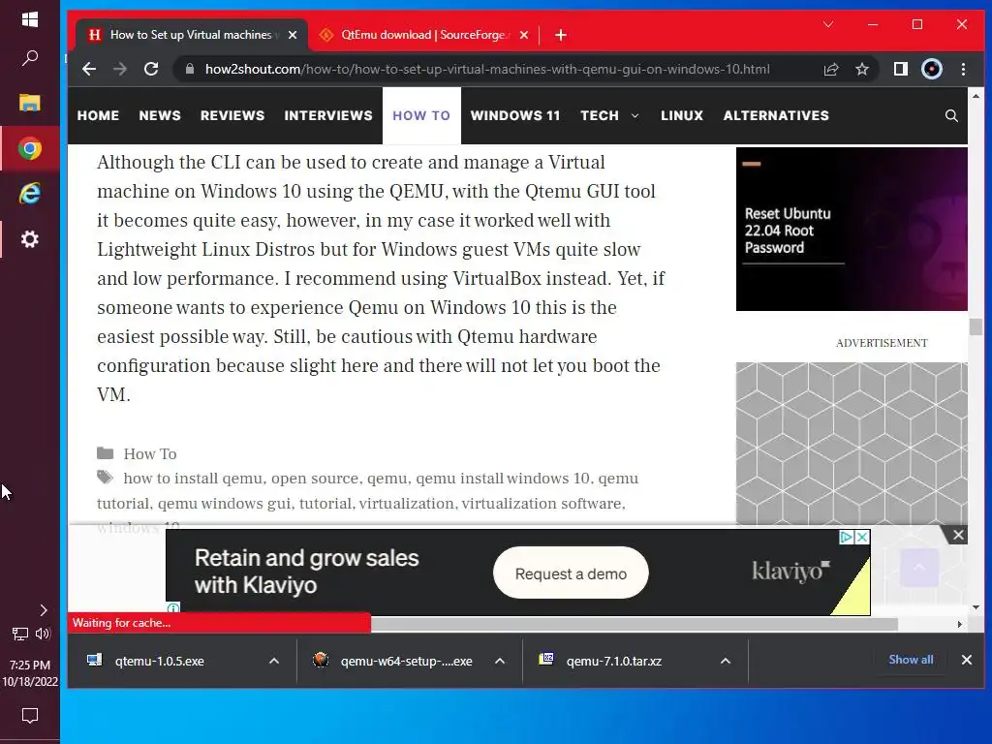Open the How To category link
The height and width of the screenshot is (744, 992).
150,453
